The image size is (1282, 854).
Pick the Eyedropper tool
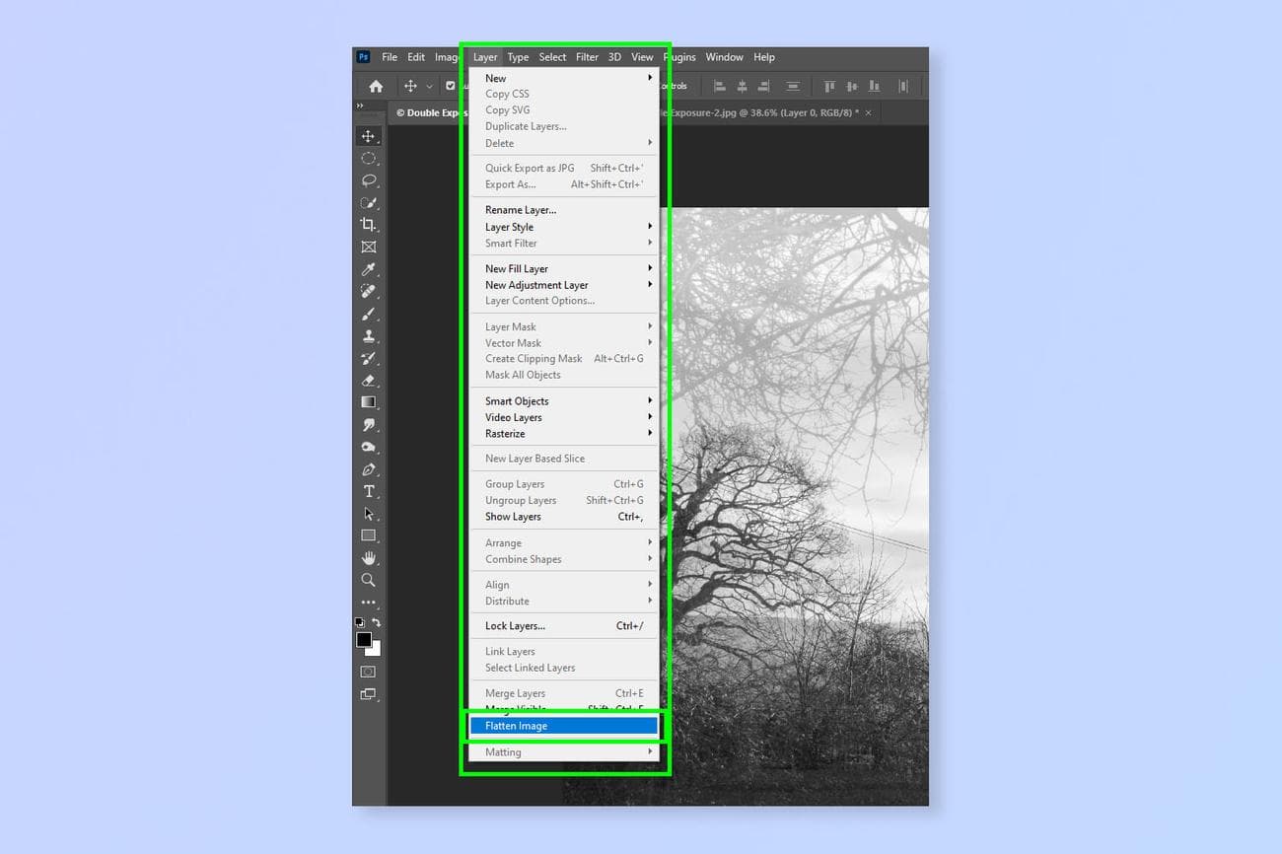click(x=369, y=269)
